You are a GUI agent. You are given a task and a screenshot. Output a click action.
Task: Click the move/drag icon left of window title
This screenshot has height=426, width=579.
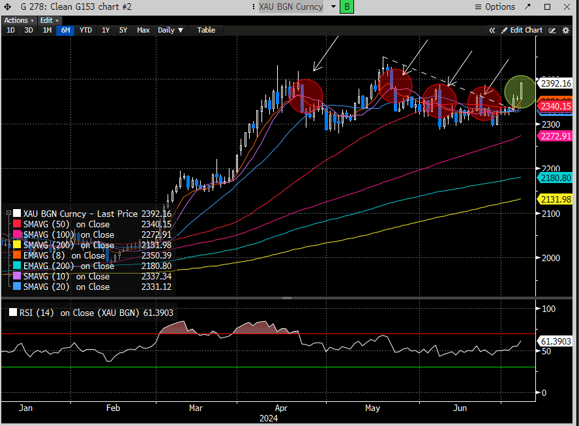pos(8,7)
